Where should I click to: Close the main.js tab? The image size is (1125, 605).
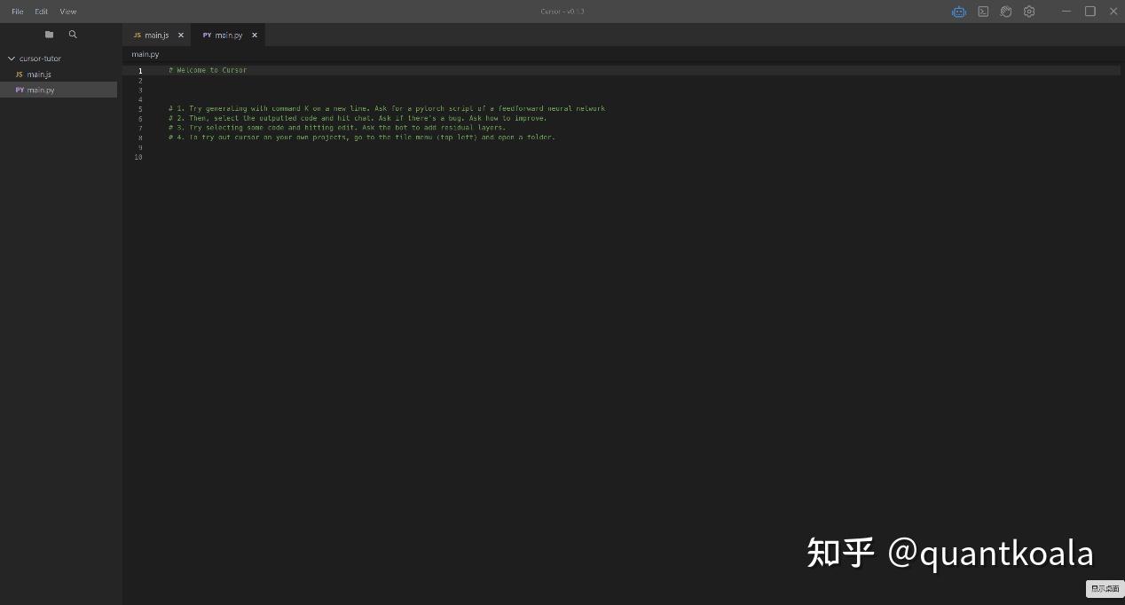pyautogui.click(x=180, y=35)
